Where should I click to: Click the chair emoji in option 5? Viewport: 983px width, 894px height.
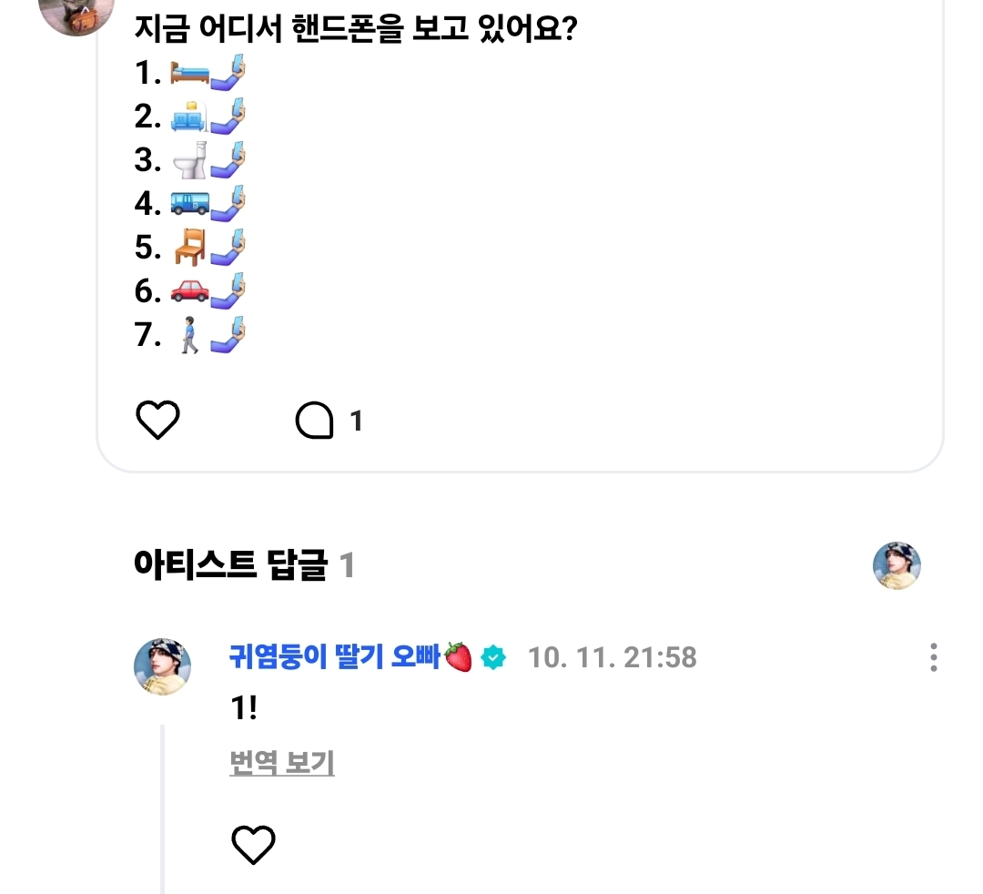(x=189, y=248)
